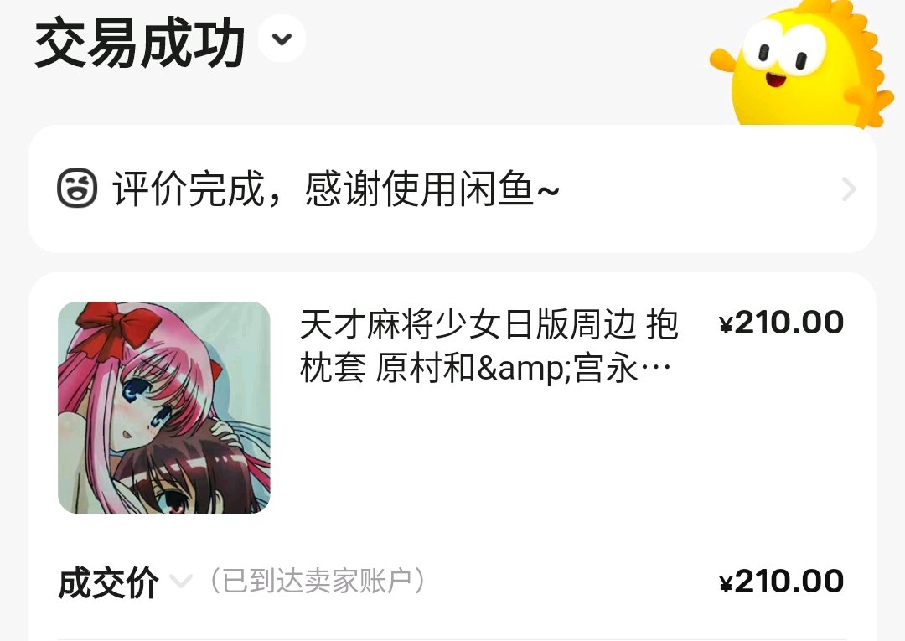
Task: Click the 成交价 amount ¥210.00
Action: pos(782,582)
